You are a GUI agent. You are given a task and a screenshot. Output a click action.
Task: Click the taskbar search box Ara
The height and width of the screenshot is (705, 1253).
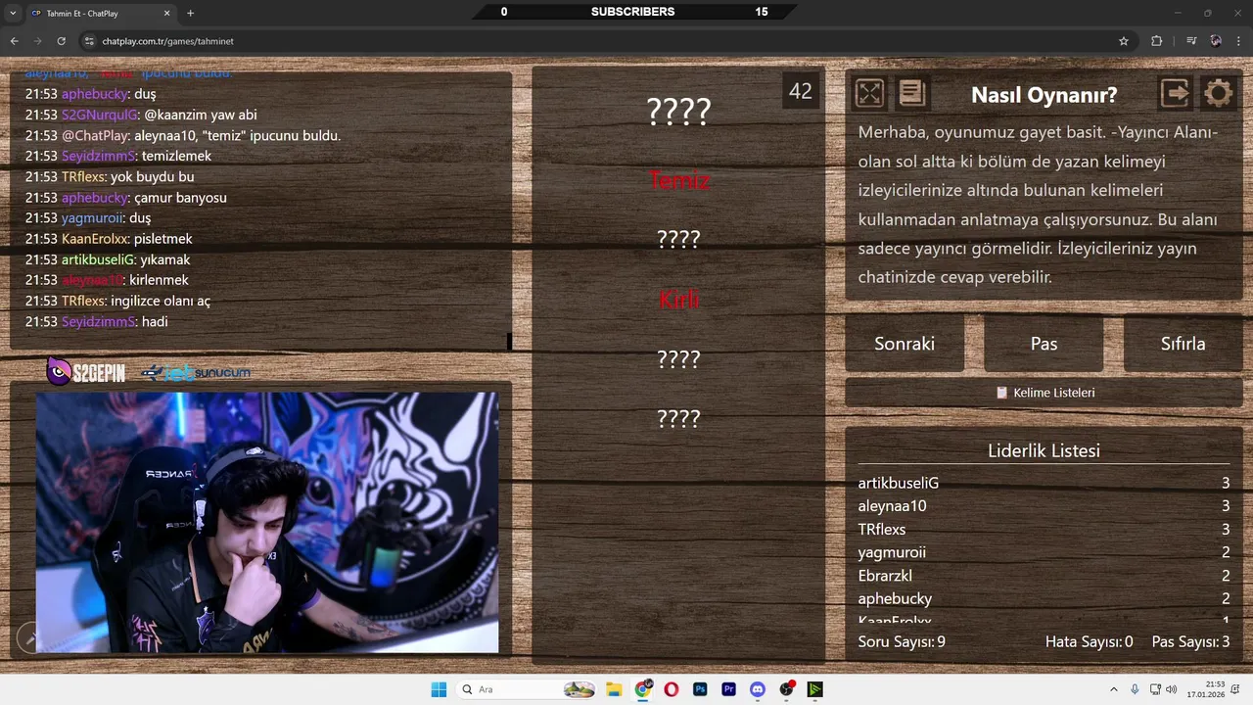point(529,689)
